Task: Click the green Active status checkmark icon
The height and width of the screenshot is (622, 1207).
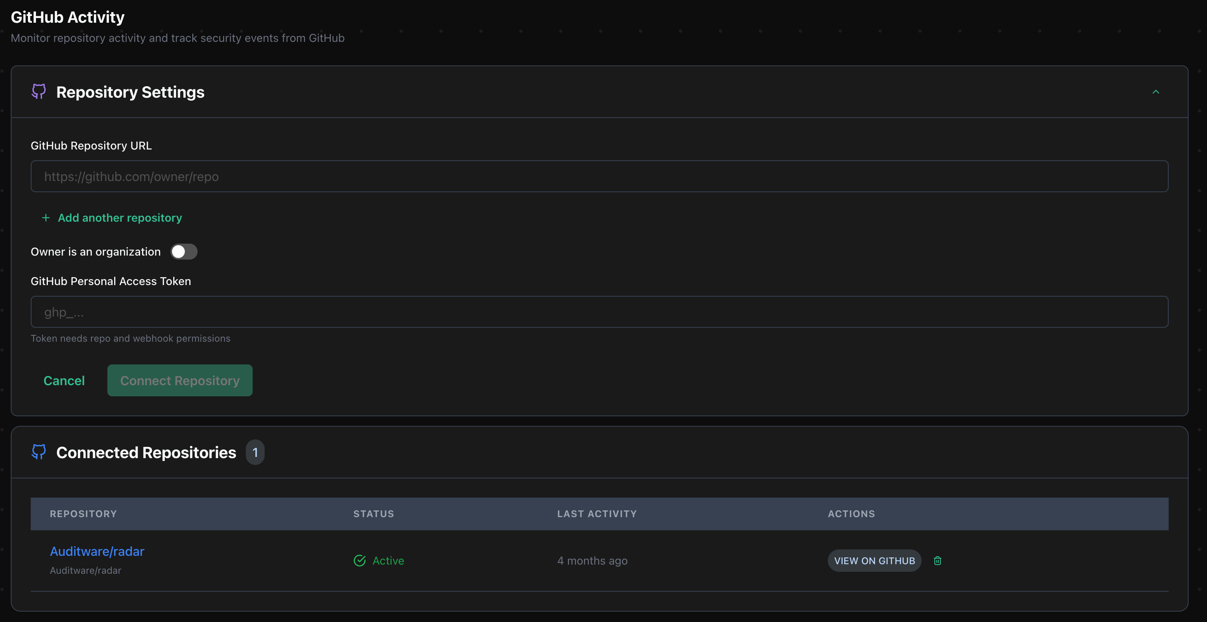Action: (359, 561)
